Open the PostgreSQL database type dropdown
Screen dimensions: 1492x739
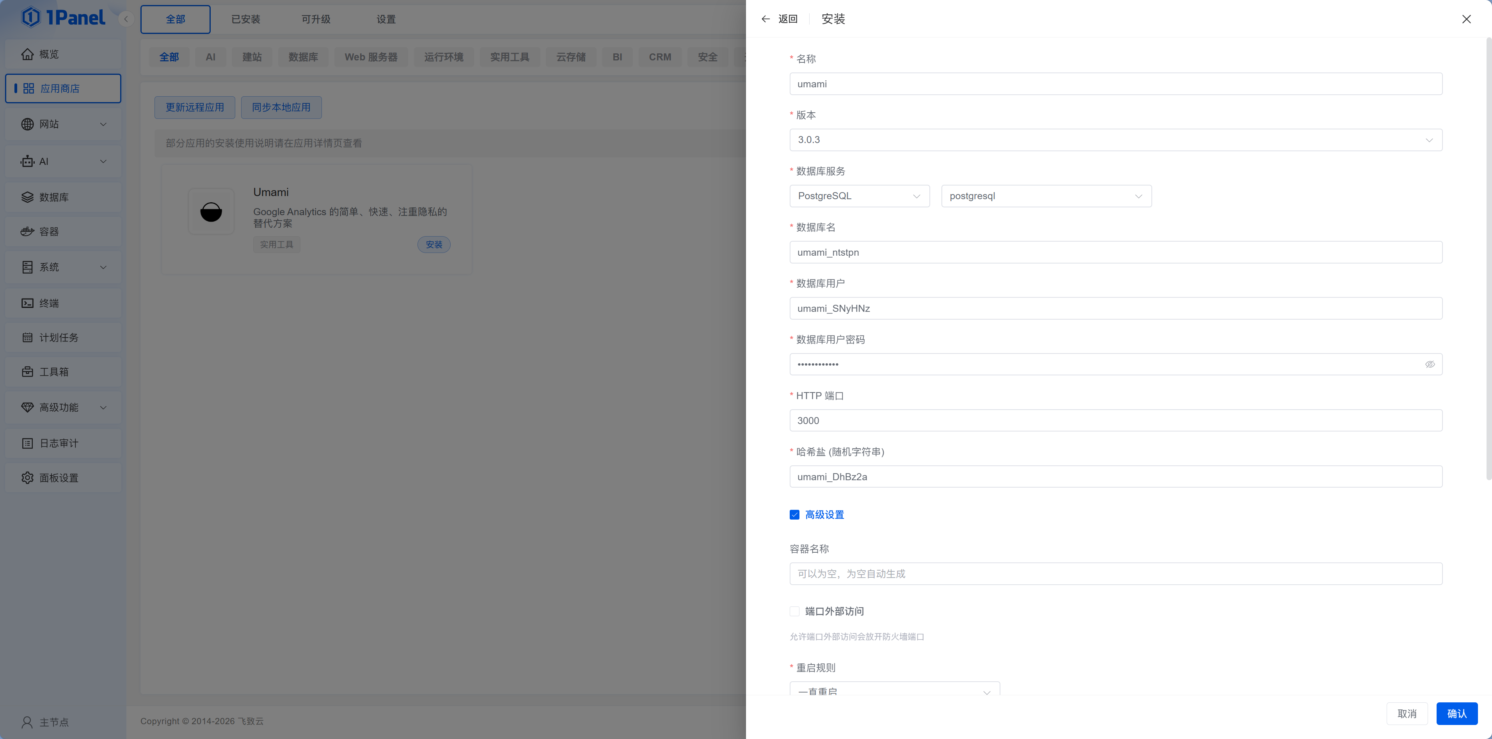(x=859, y=196)
